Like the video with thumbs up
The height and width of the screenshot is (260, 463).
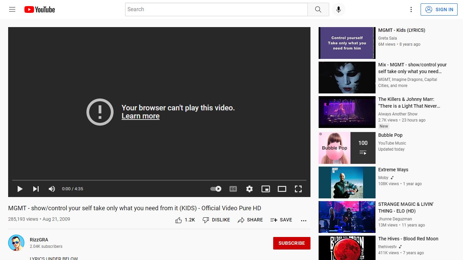coord(185,220)
